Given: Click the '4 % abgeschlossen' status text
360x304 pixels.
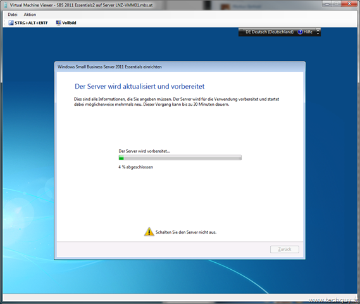Looking at the screenshot, I should point(135,167).
